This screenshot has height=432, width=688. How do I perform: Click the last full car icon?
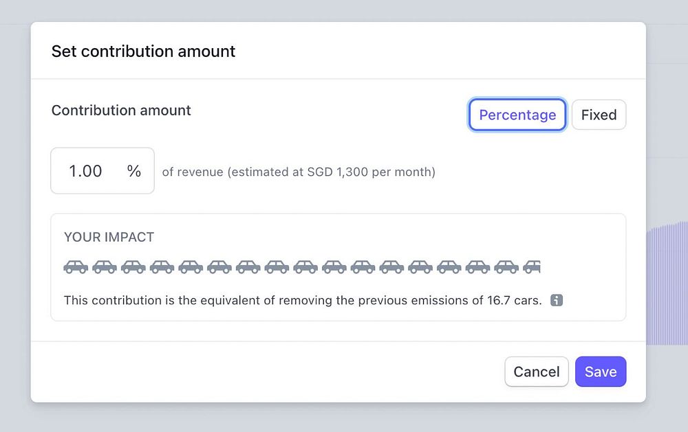pyautogui.click(x=506, y=266)
